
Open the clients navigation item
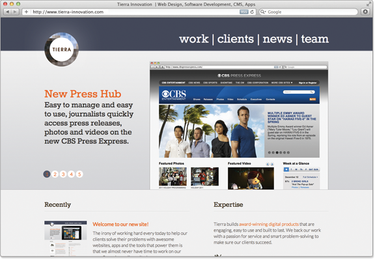coord(236,39)
